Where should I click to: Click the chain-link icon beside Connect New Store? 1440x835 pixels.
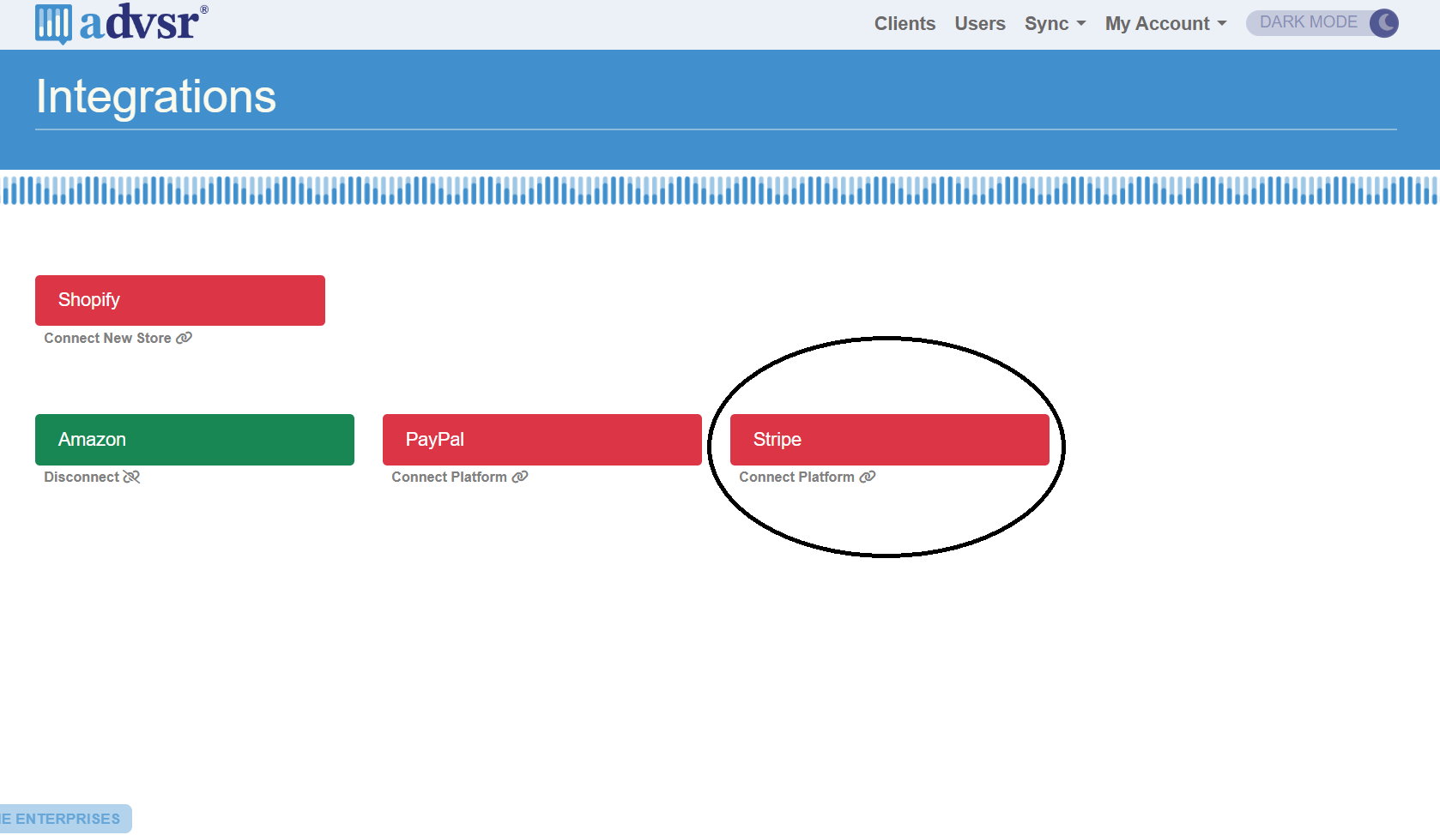pyautogui.click(x=184, y=339)
